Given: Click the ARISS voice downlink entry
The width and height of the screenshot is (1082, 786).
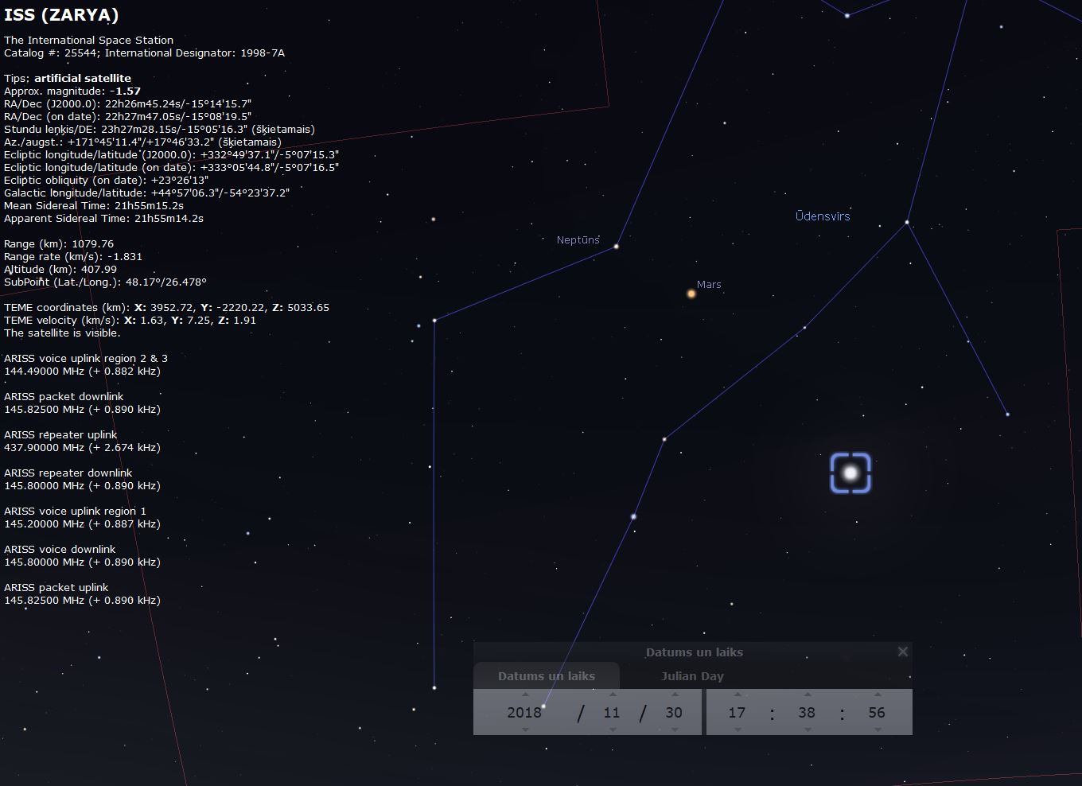Looking at the screenshot, I should (60, 550).
